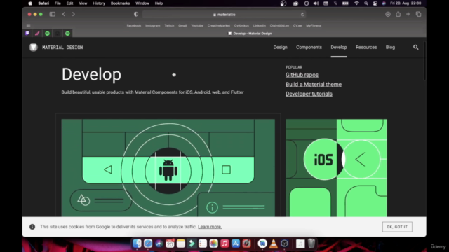Open OBS icon in the Dock
Image resolution: width=449 pixels, height=252 pixels.
pos(284,244)
